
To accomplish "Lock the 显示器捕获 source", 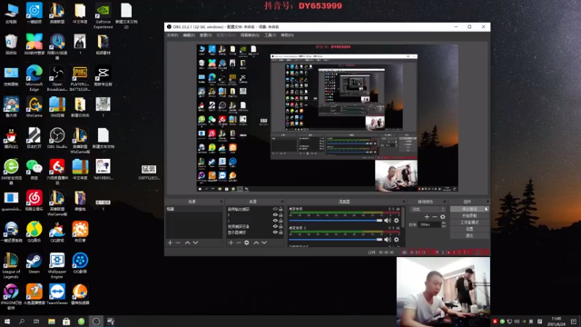I will [281, 233].
